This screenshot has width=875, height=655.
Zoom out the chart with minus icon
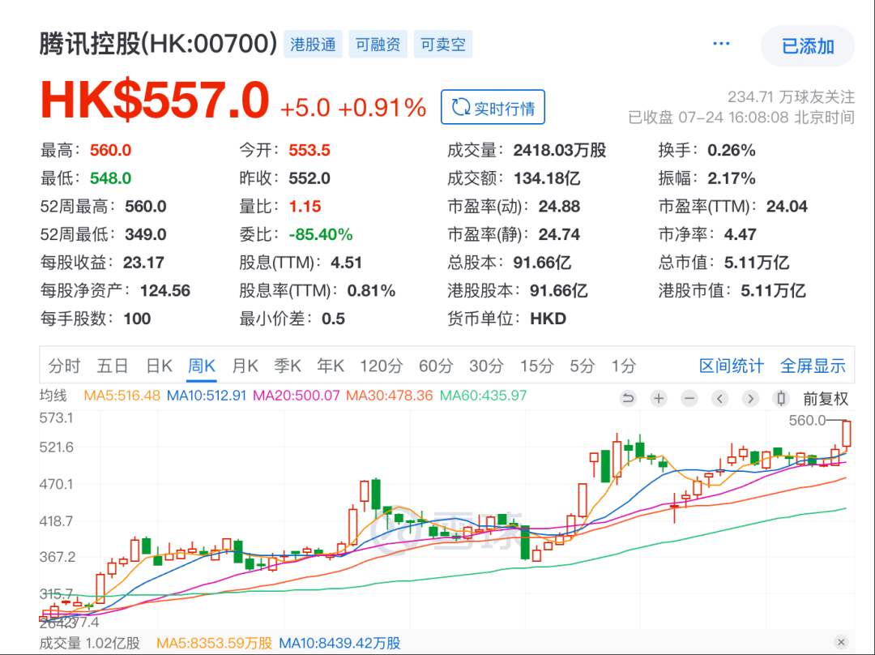[x=689, y=398]
